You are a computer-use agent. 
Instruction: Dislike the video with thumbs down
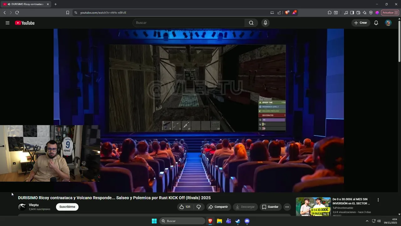click(x=199, y=207)
